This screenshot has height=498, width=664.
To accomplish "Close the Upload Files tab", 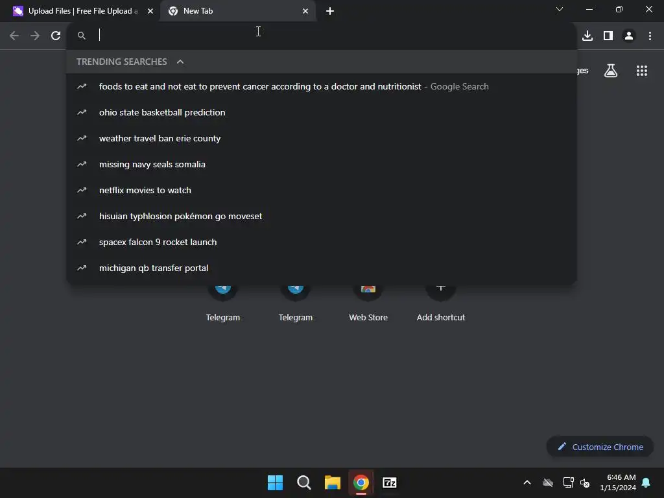I will click(150, 11).
